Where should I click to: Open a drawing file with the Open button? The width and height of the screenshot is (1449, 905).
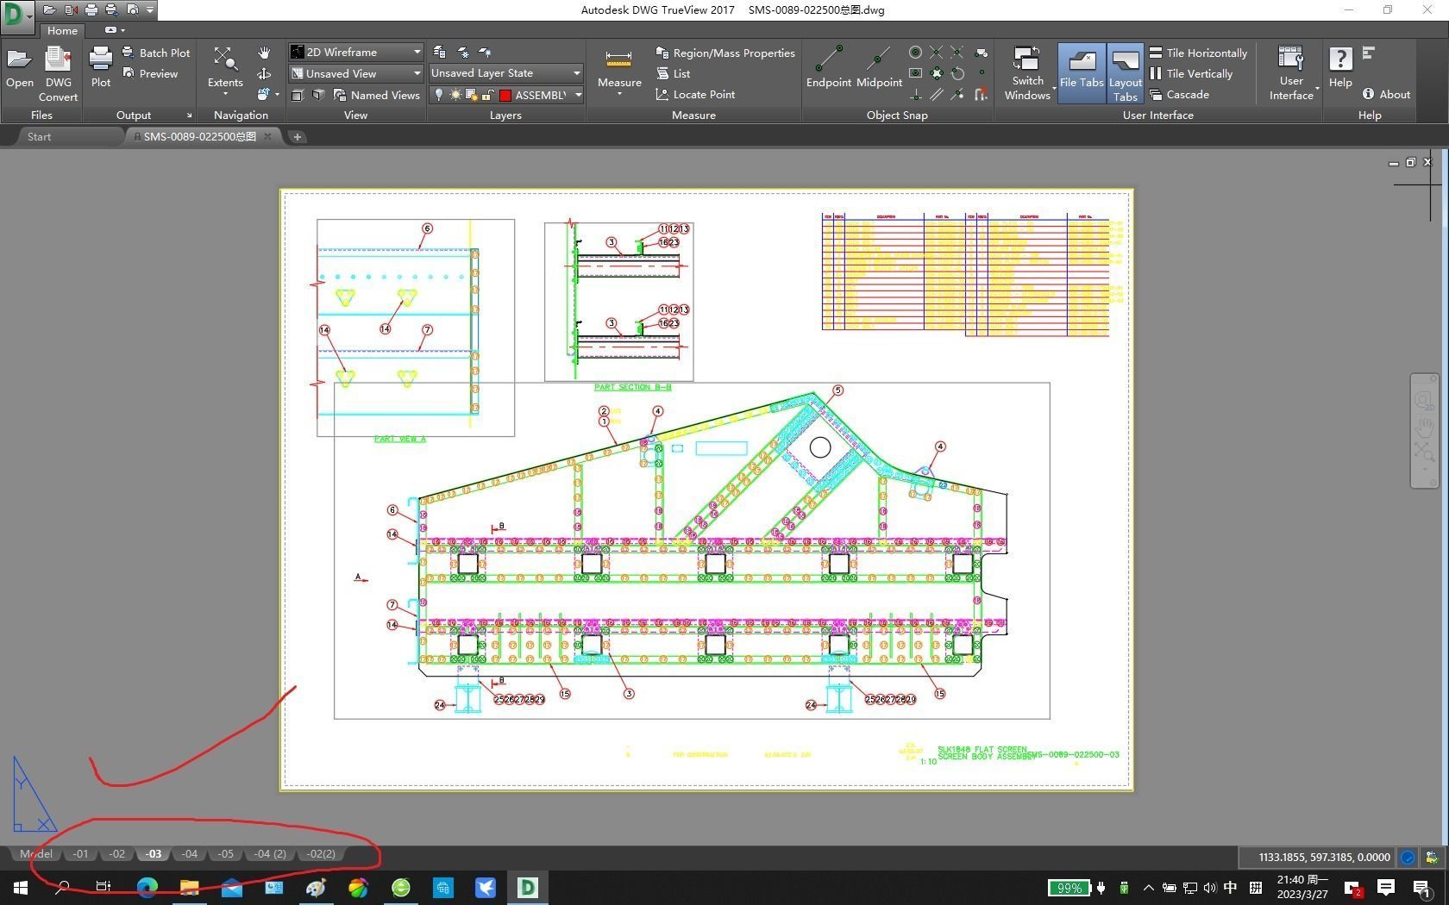[20, 68]
